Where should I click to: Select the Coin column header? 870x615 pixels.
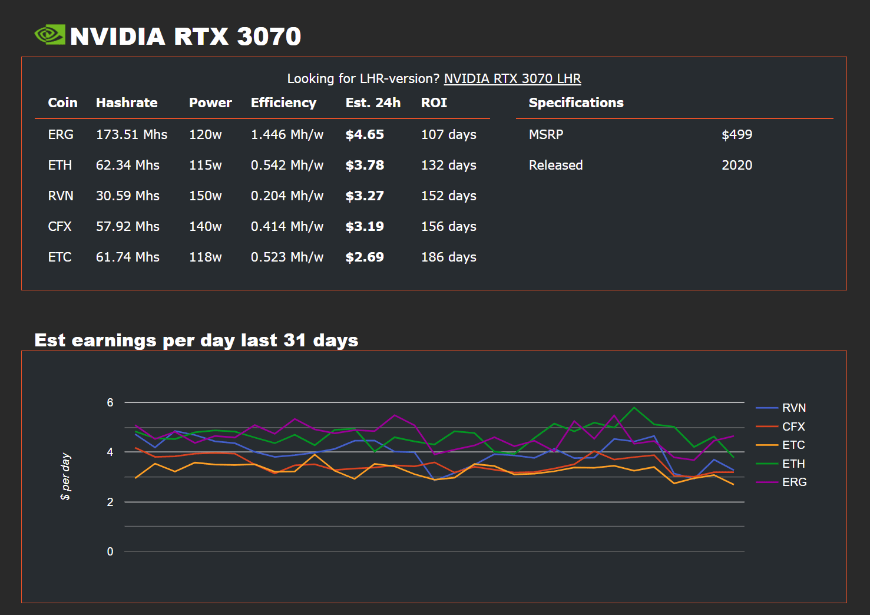tap(62, 102)
